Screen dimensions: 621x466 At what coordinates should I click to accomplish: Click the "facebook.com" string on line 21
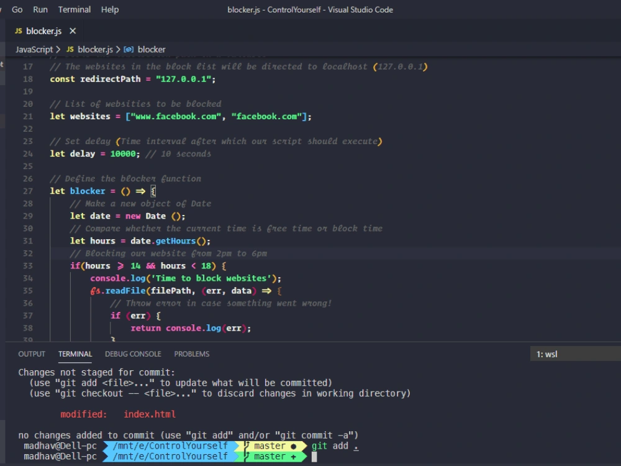[x=266, y=117]
